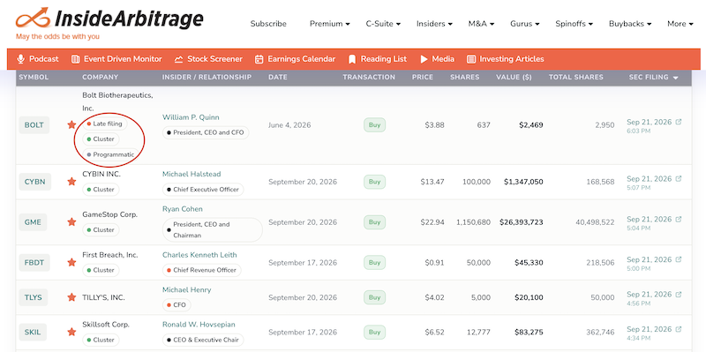Click the Chief Revenue Officer tag
Screen dimensions: 706x352
[x=202, y=270]
